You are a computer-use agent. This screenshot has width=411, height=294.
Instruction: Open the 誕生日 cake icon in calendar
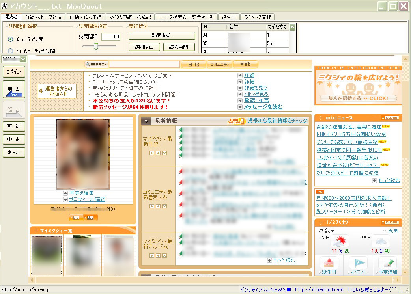click(x=329, y=263)
